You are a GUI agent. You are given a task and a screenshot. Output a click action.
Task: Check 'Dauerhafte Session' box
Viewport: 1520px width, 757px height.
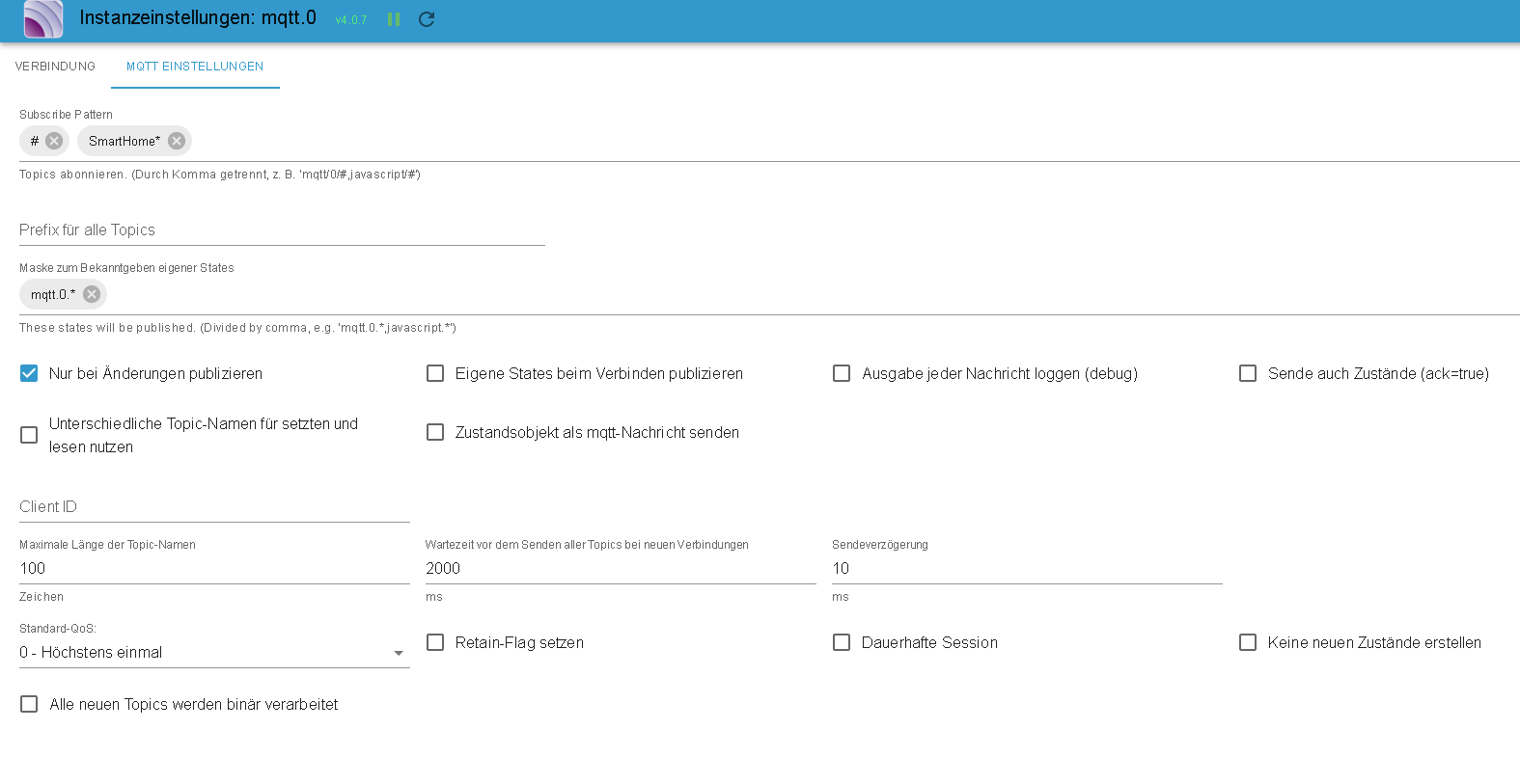842,642
